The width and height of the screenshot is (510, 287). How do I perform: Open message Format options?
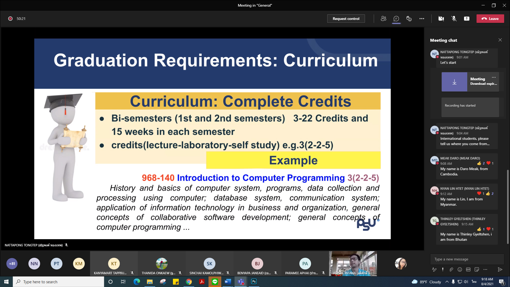pyautogui.click(x=434, y=269)
